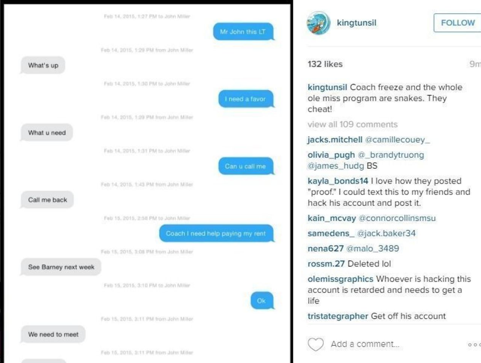Viewport: 481px width, 363px height.
Task: Open olemissgraphics profile
Action: 340,279
